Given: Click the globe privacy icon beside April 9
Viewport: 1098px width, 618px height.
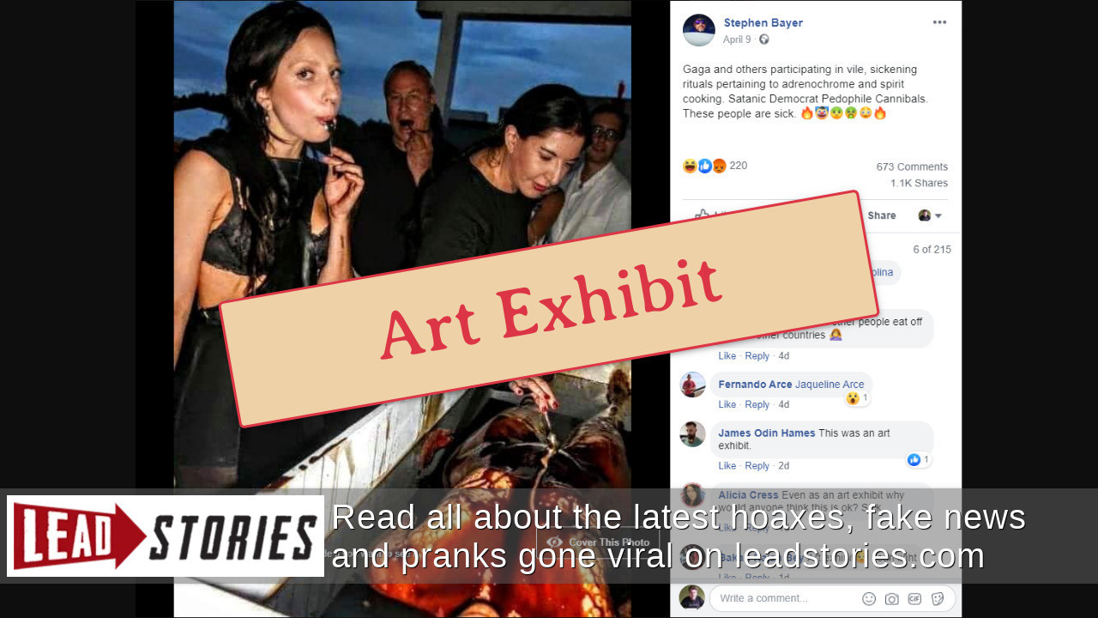Looking at the screenshot, I should pos(763,39).
